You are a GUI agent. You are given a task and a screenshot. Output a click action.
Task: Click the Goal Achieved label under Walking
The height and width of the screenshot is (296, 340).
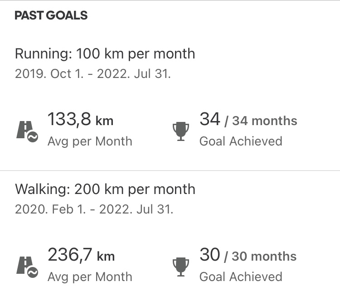pos(241,277)
